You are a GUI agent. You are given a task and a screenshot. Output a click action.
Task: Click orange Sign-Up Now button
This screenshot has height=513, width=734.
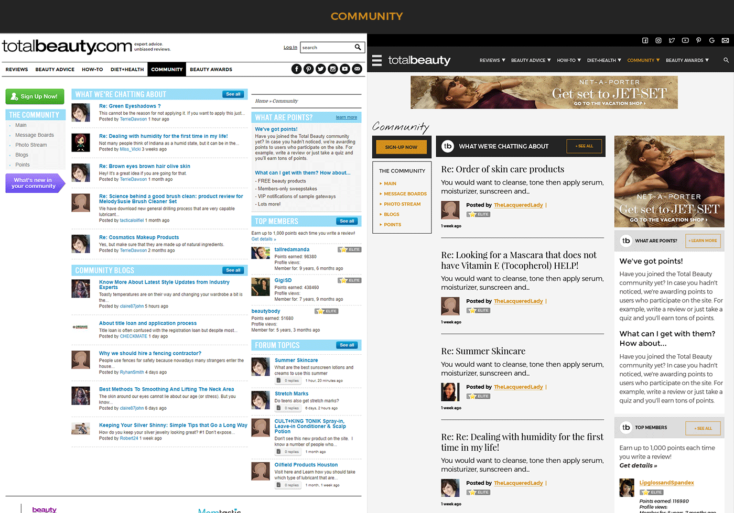click(x=401, y=147)
